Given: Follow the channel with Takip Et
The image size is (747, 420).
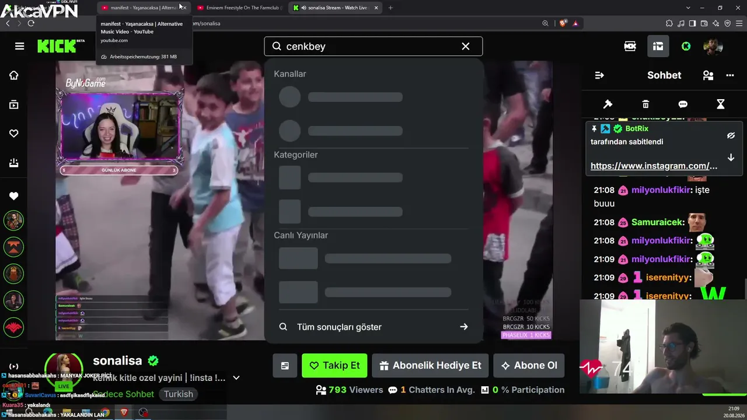Looking at the screenshot, I should coord(334,366).
